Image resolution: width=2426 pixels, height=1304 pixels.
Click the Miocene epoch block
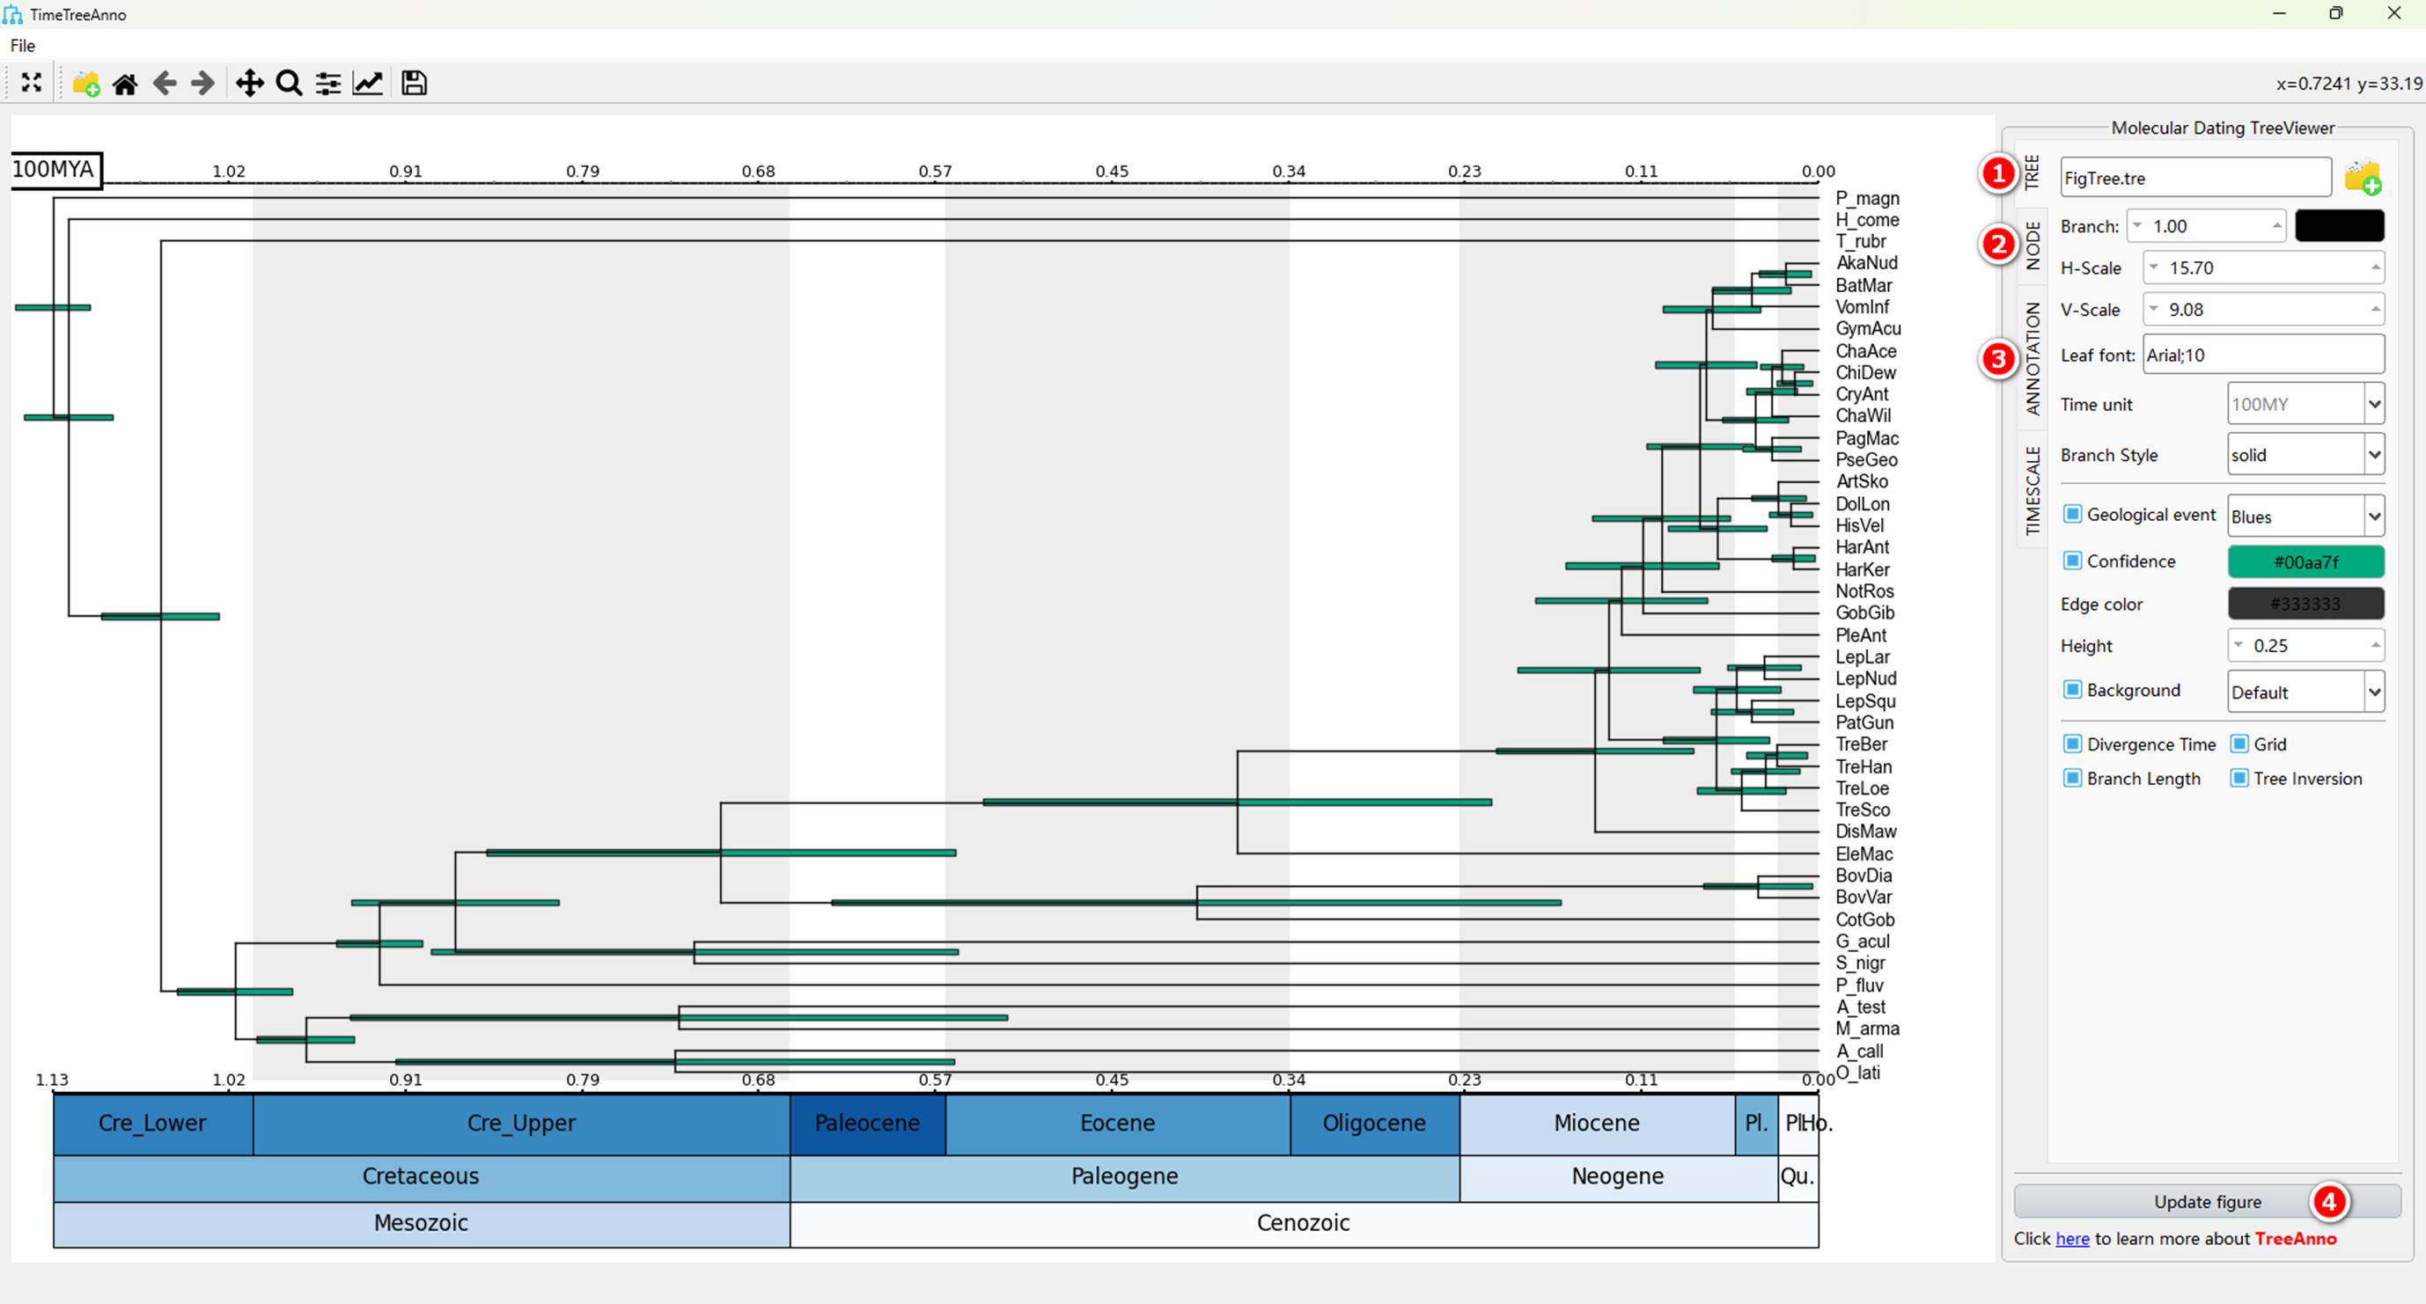[1598, 1124]
